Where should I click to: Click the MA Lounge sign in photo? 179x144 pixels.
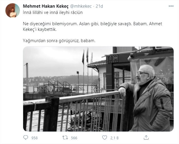[x=112, y=58]
